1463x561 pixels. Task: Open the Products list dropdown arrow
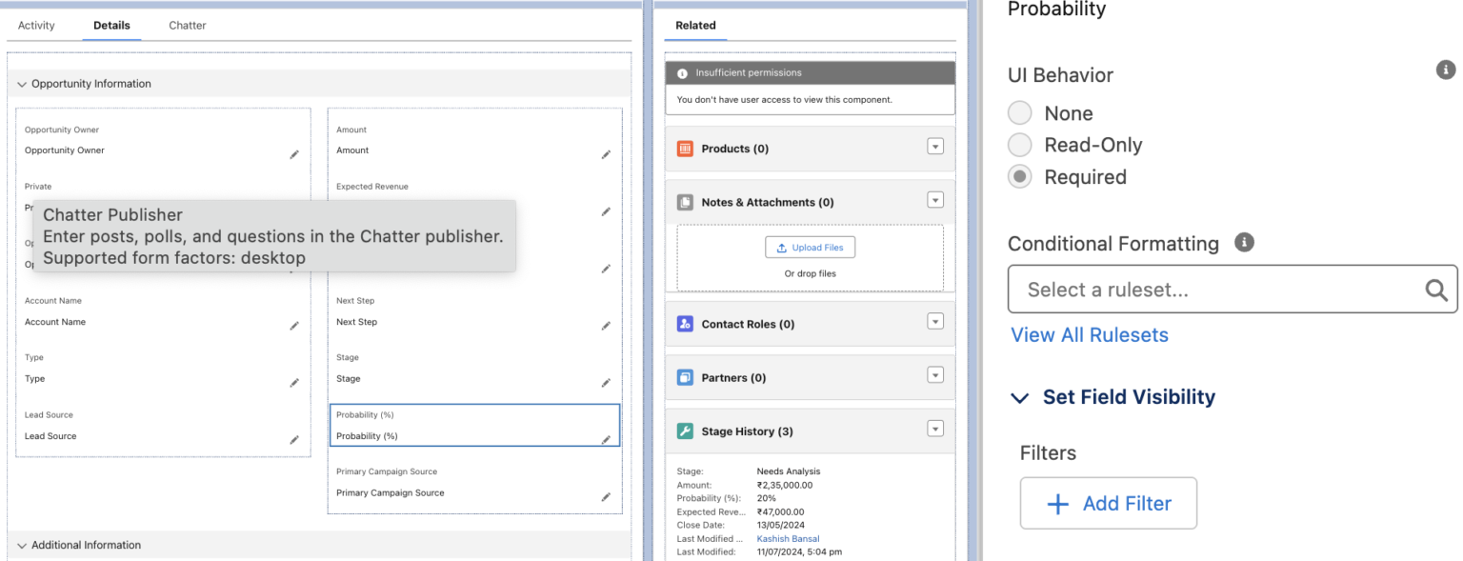pos(935,147)
